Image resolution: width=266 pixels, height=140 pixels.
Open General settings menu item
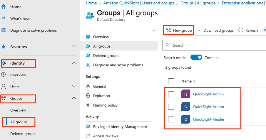(100, 87)
